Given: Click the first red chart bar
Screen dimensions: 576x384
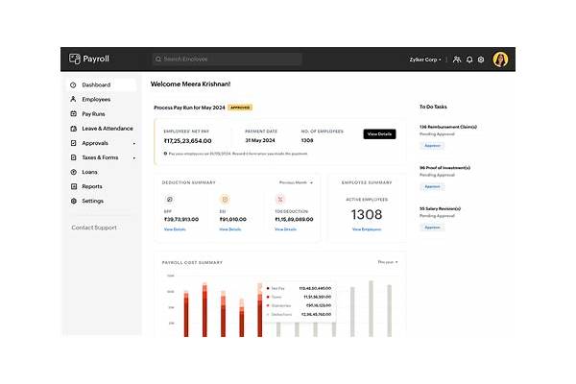Looking at the screenshot, I should click(x=186, y=314).
